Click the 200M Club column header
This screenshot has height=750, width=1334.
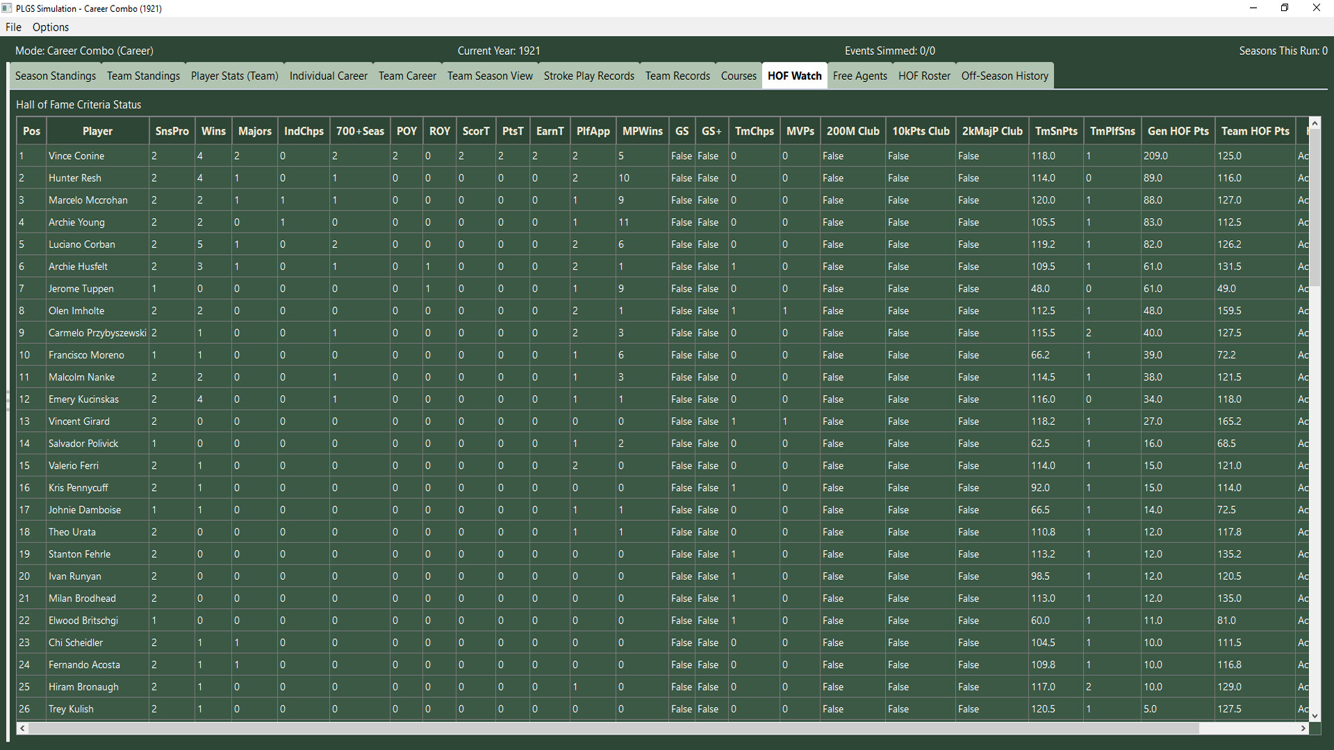coord(853,131)
